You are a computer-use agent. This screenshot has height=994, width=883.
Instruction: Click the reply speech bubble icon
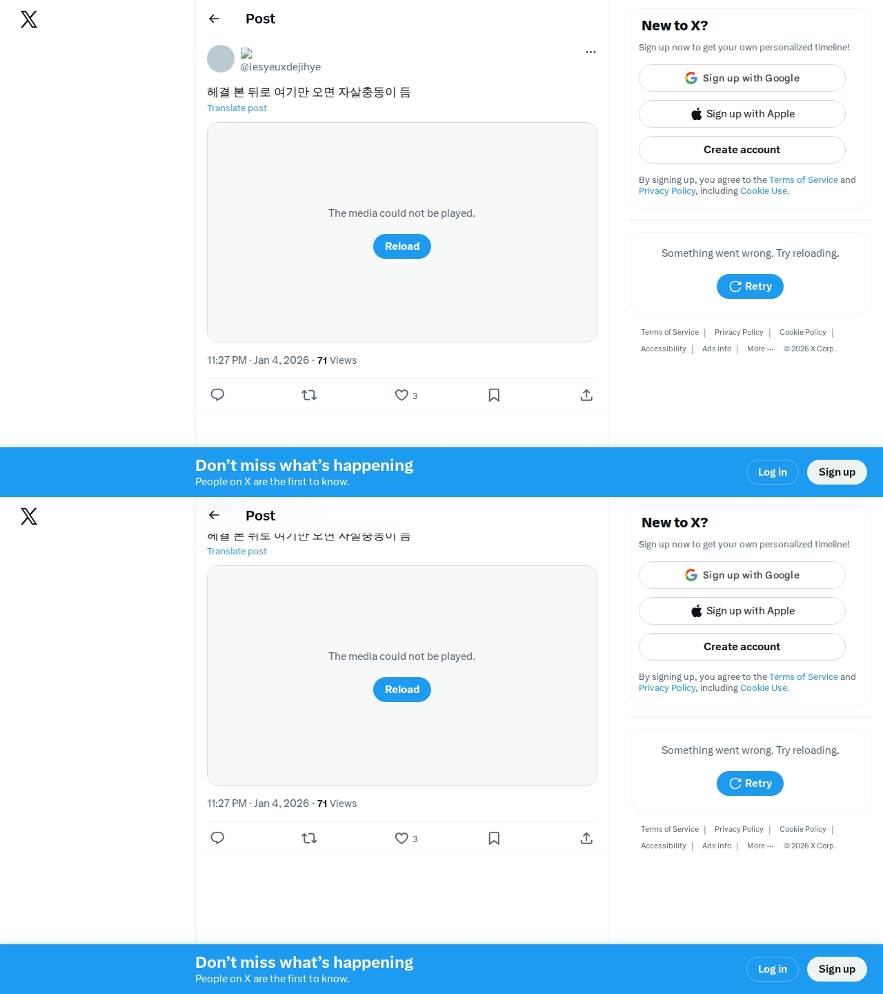(x=217, y=395)
